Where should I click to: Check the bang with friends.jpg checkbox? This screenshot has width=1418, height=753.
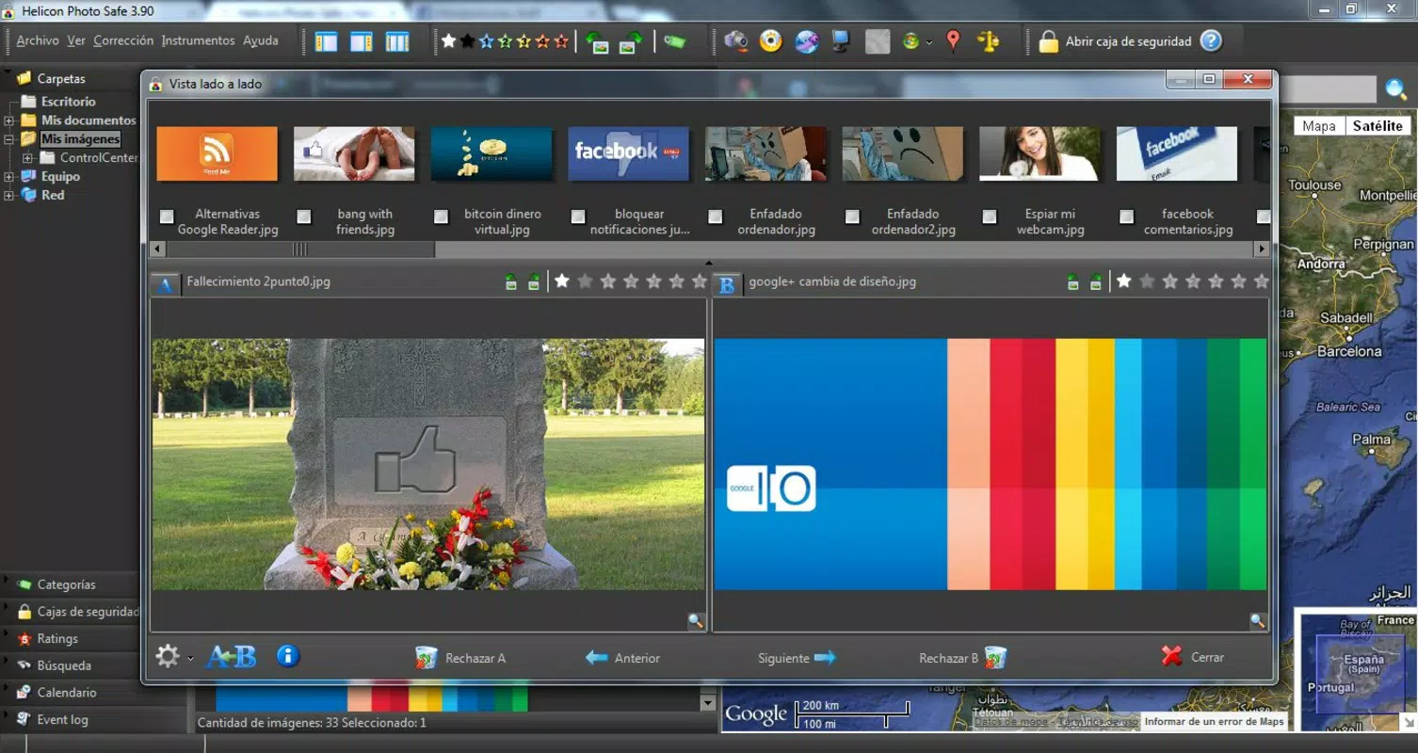click(x=304, y=216)
